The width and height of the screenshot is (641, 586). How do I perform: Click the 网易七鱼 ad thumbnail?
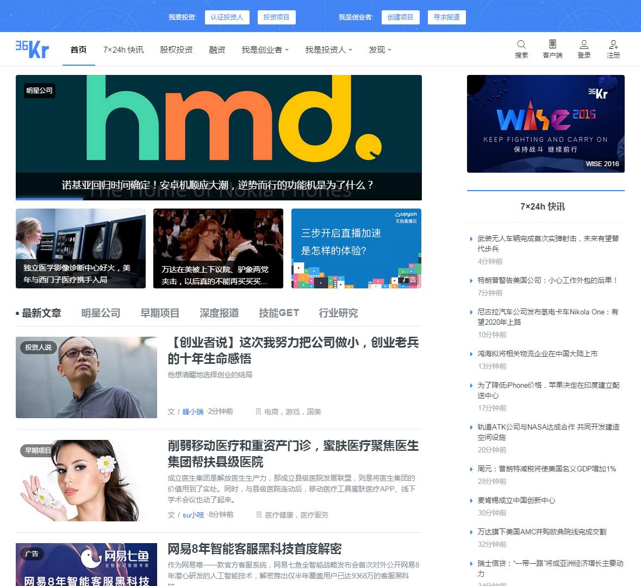[86, 564]
